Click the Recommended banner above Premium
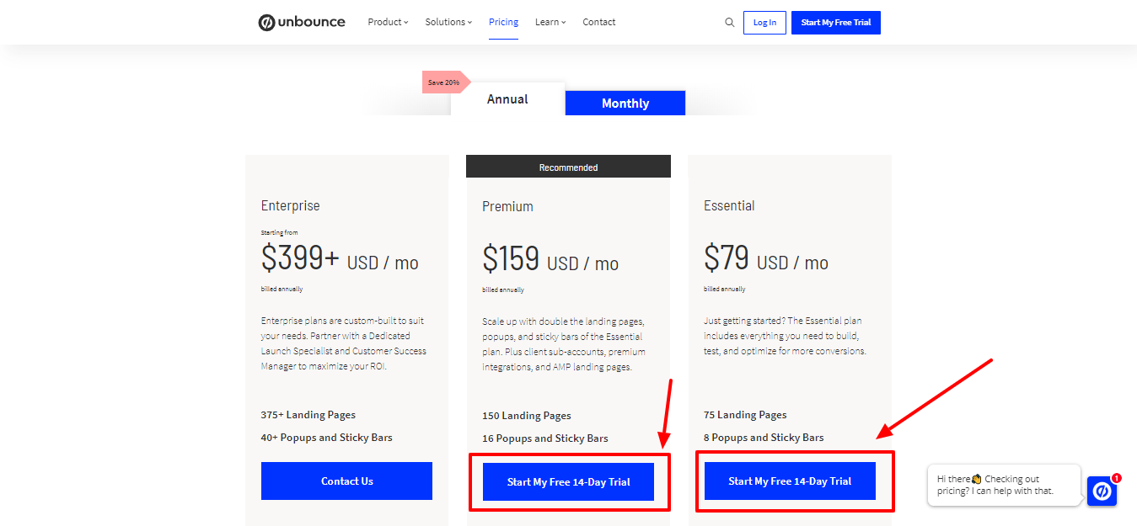 [568, 167]
